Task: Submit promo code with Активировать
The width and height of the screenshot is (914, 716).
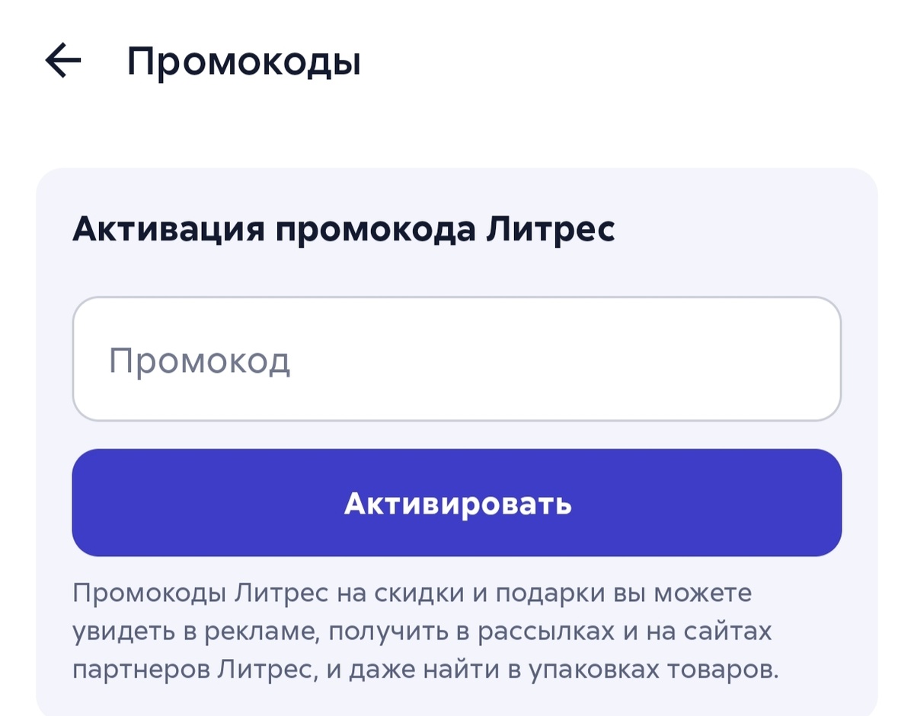Action: [x=457, y=502]
